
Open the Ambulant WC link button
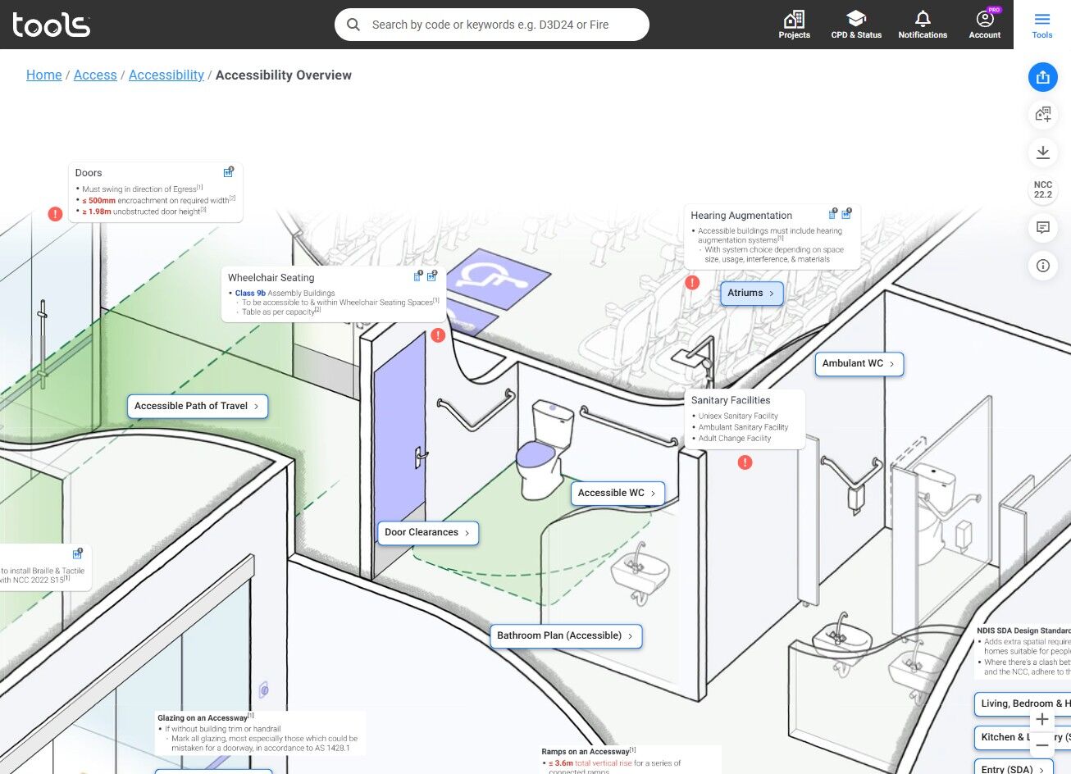(x=859, y=364)
